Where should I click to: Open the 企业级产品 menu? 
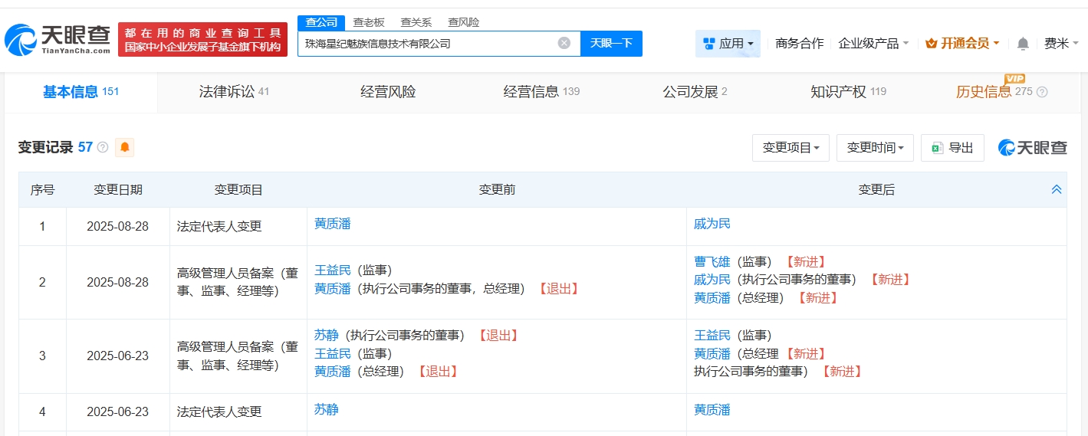click(x=873, y=44)
